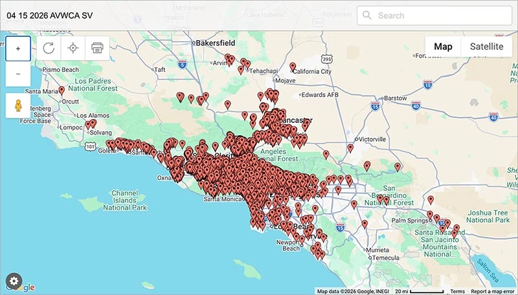Click the Taft town label
Viewport: 518px width, 295px height.
(x=159, y=70)
